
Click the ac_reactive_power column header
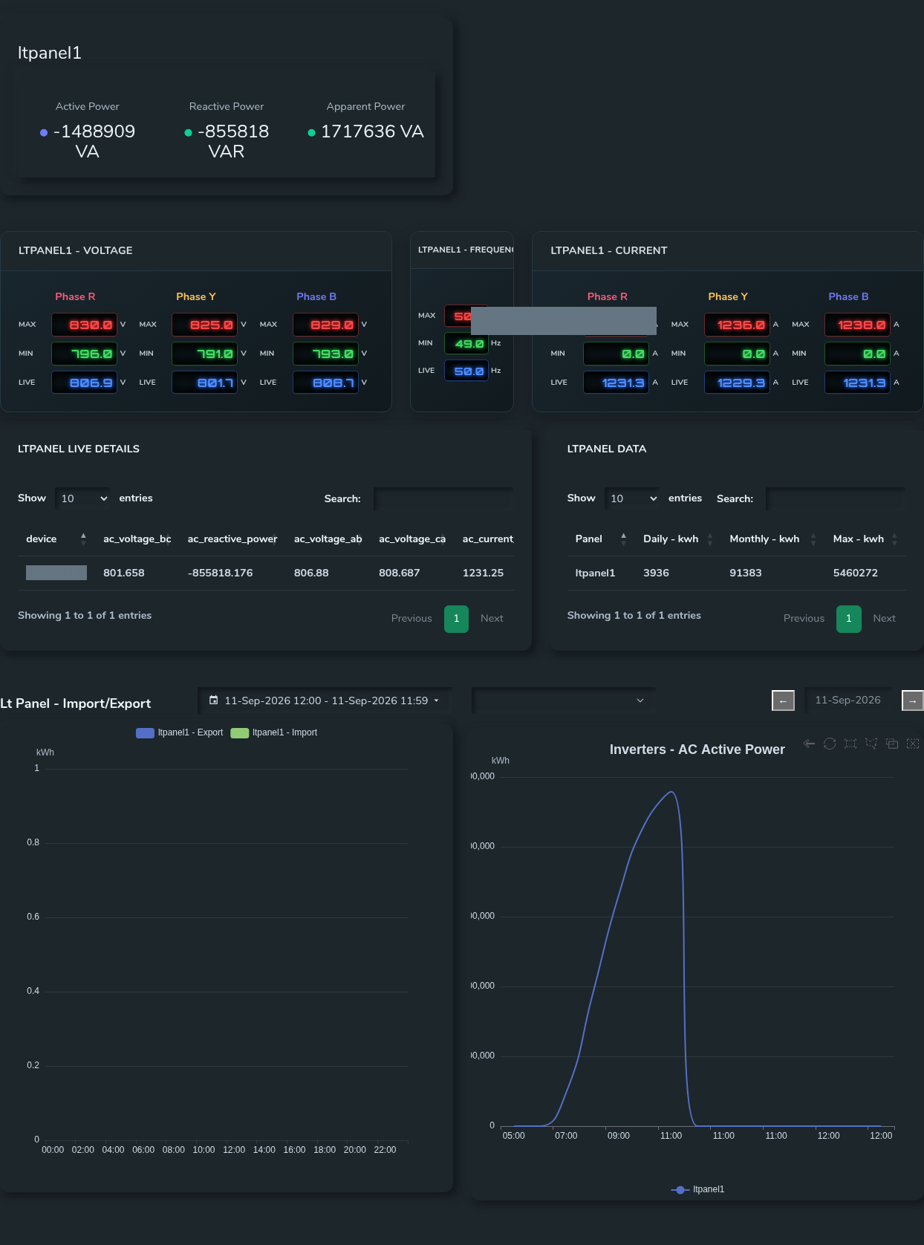(x=232, y=539)
